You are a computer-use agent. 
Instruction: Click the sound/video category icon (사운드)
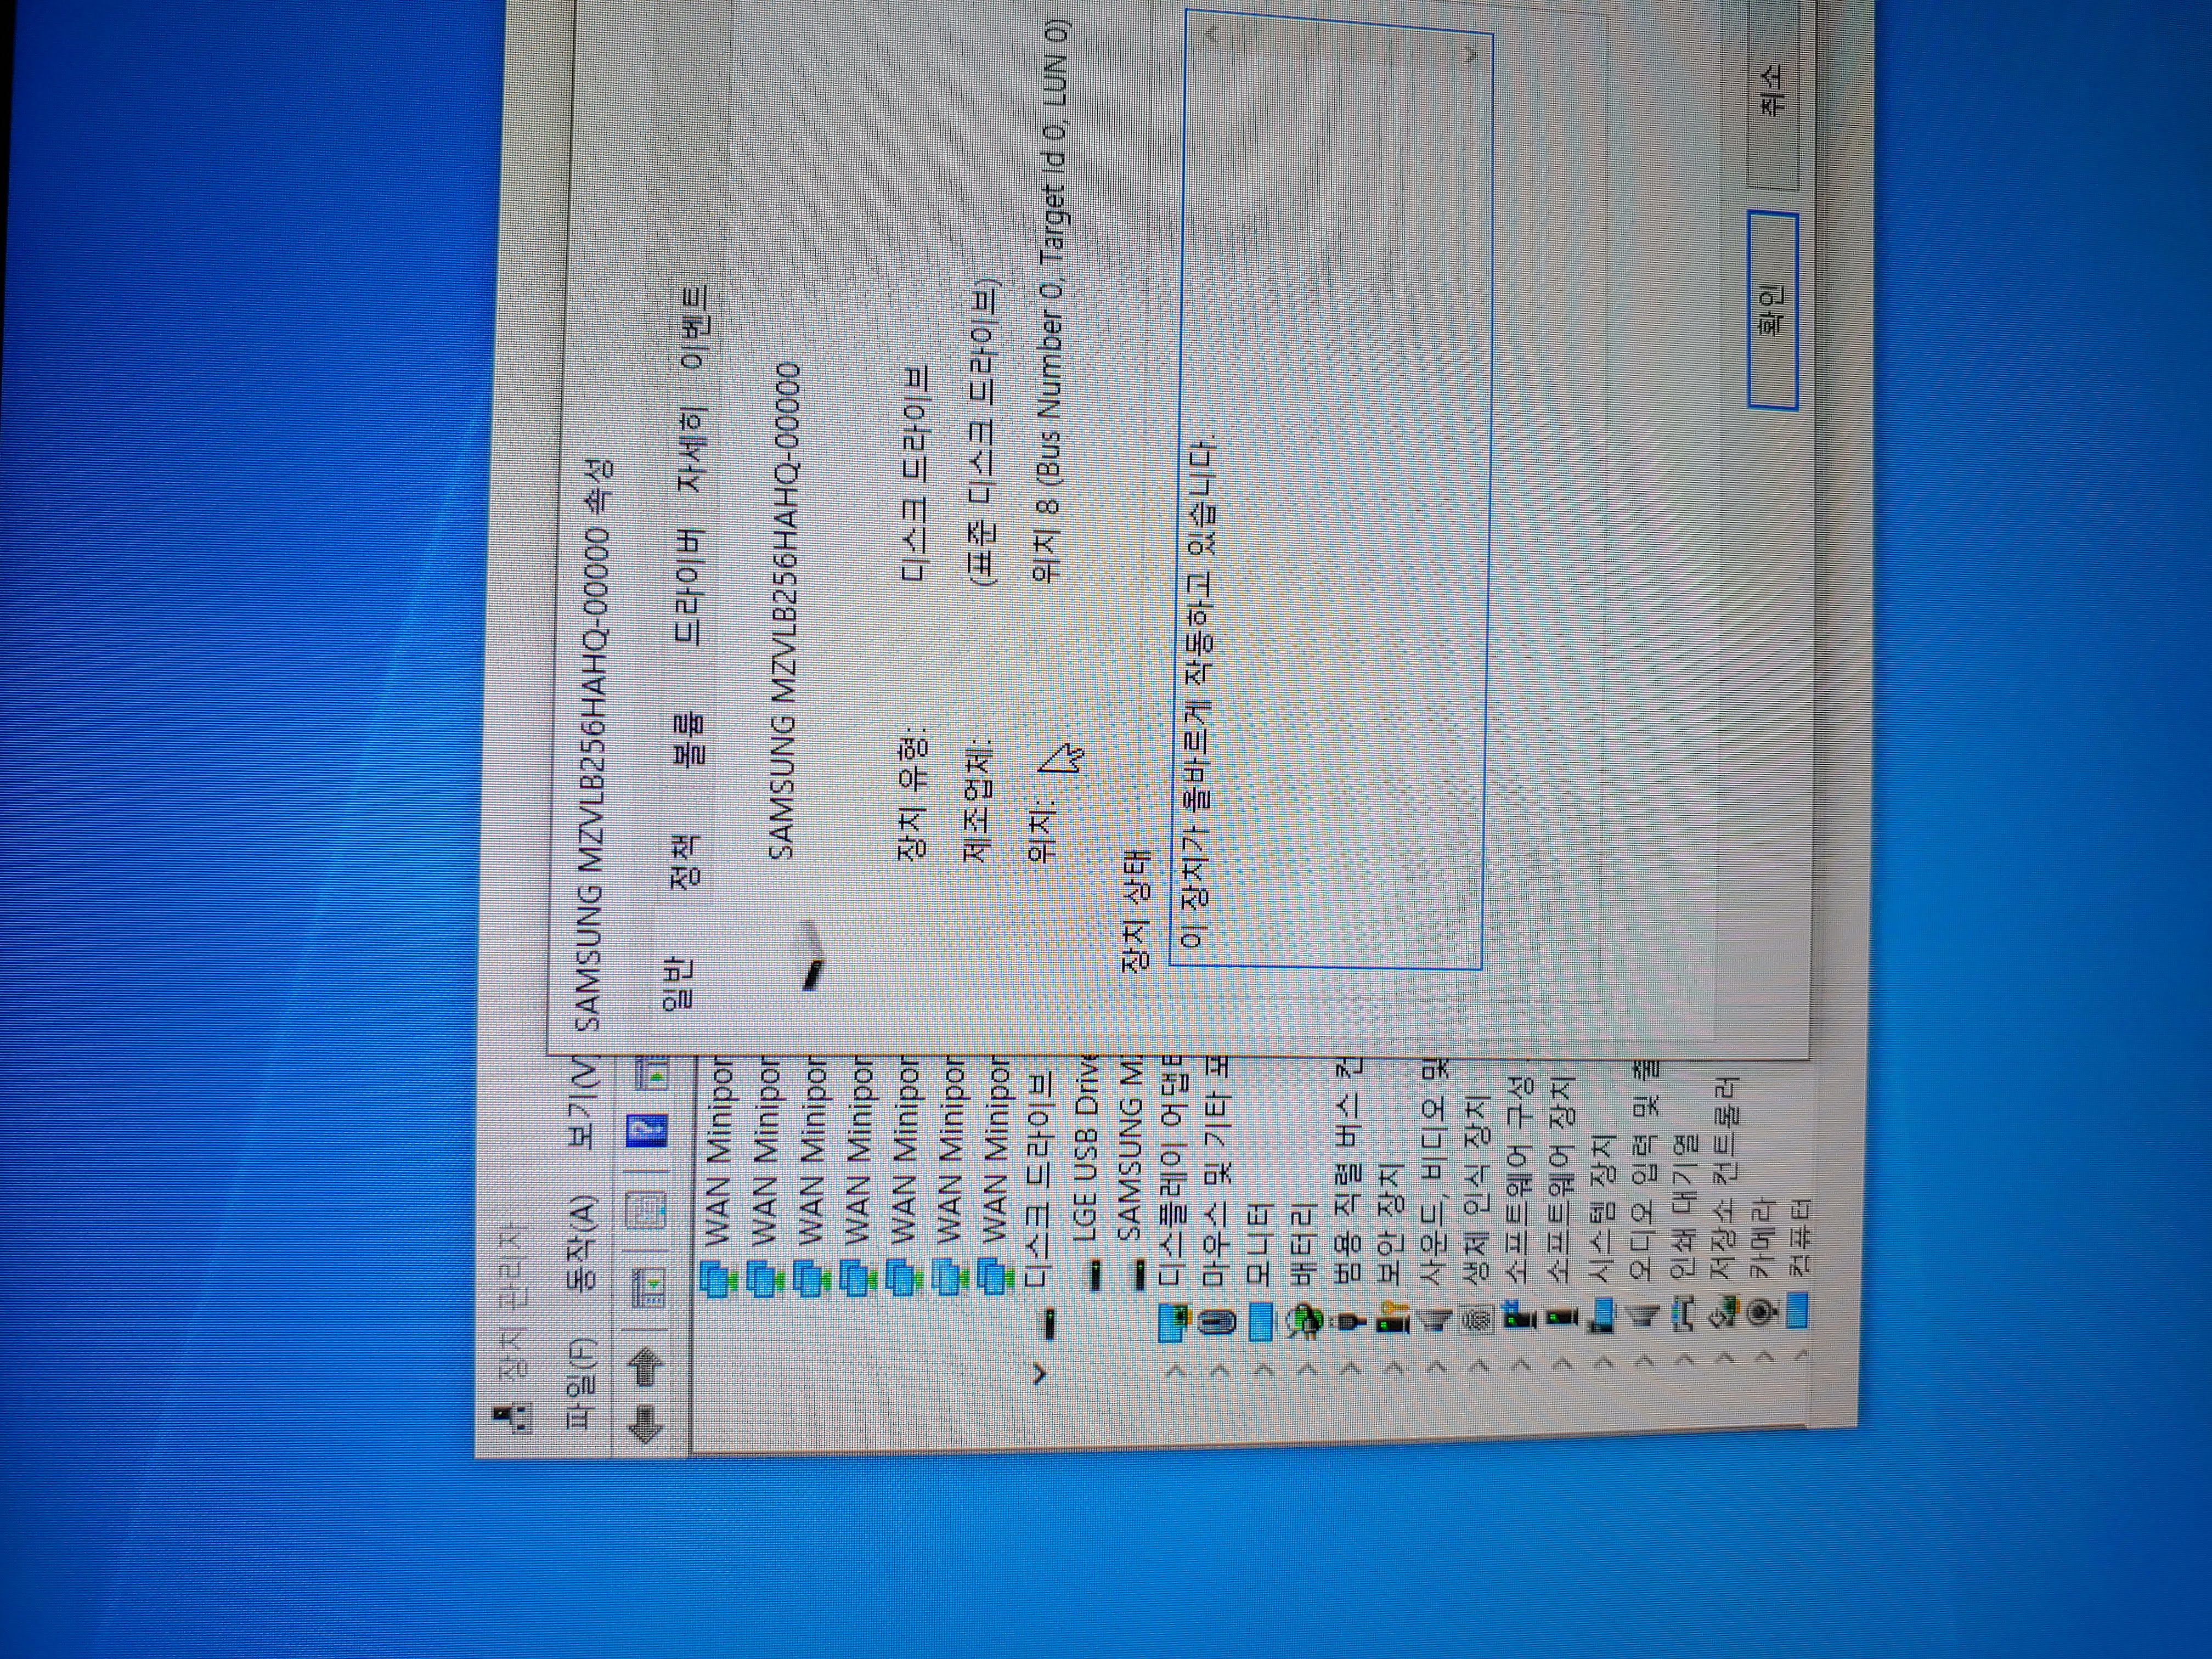[x=1436, y=1320]
